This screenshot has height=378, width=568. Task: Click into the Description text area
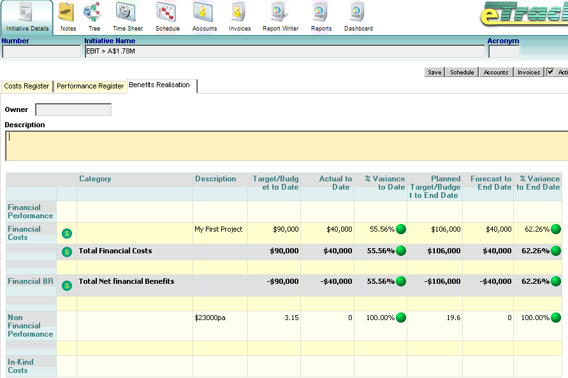click(x=287, y=146)
